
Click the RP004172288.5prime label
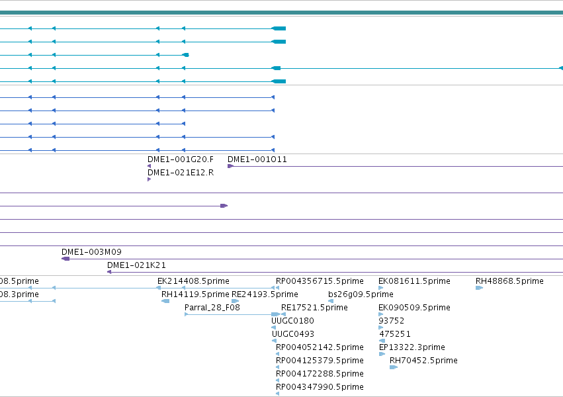coord(320,374)
